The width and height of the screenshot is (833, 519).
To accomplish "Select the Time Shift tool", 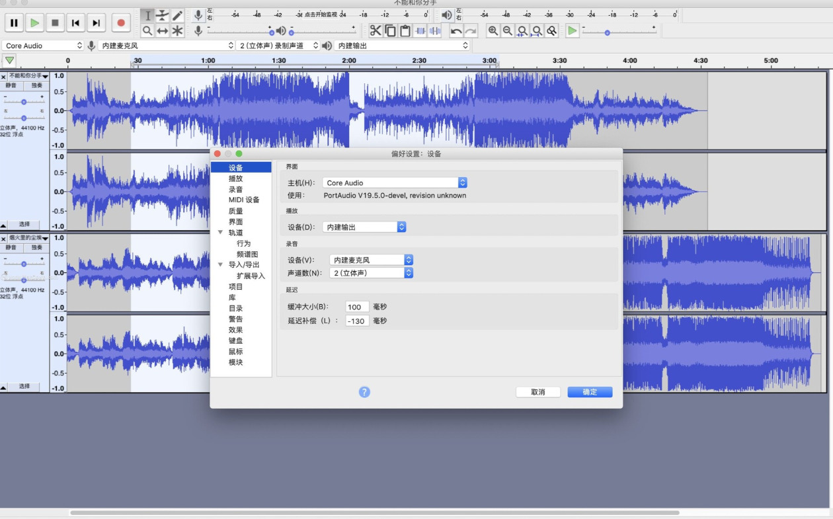I will [163, 30].
